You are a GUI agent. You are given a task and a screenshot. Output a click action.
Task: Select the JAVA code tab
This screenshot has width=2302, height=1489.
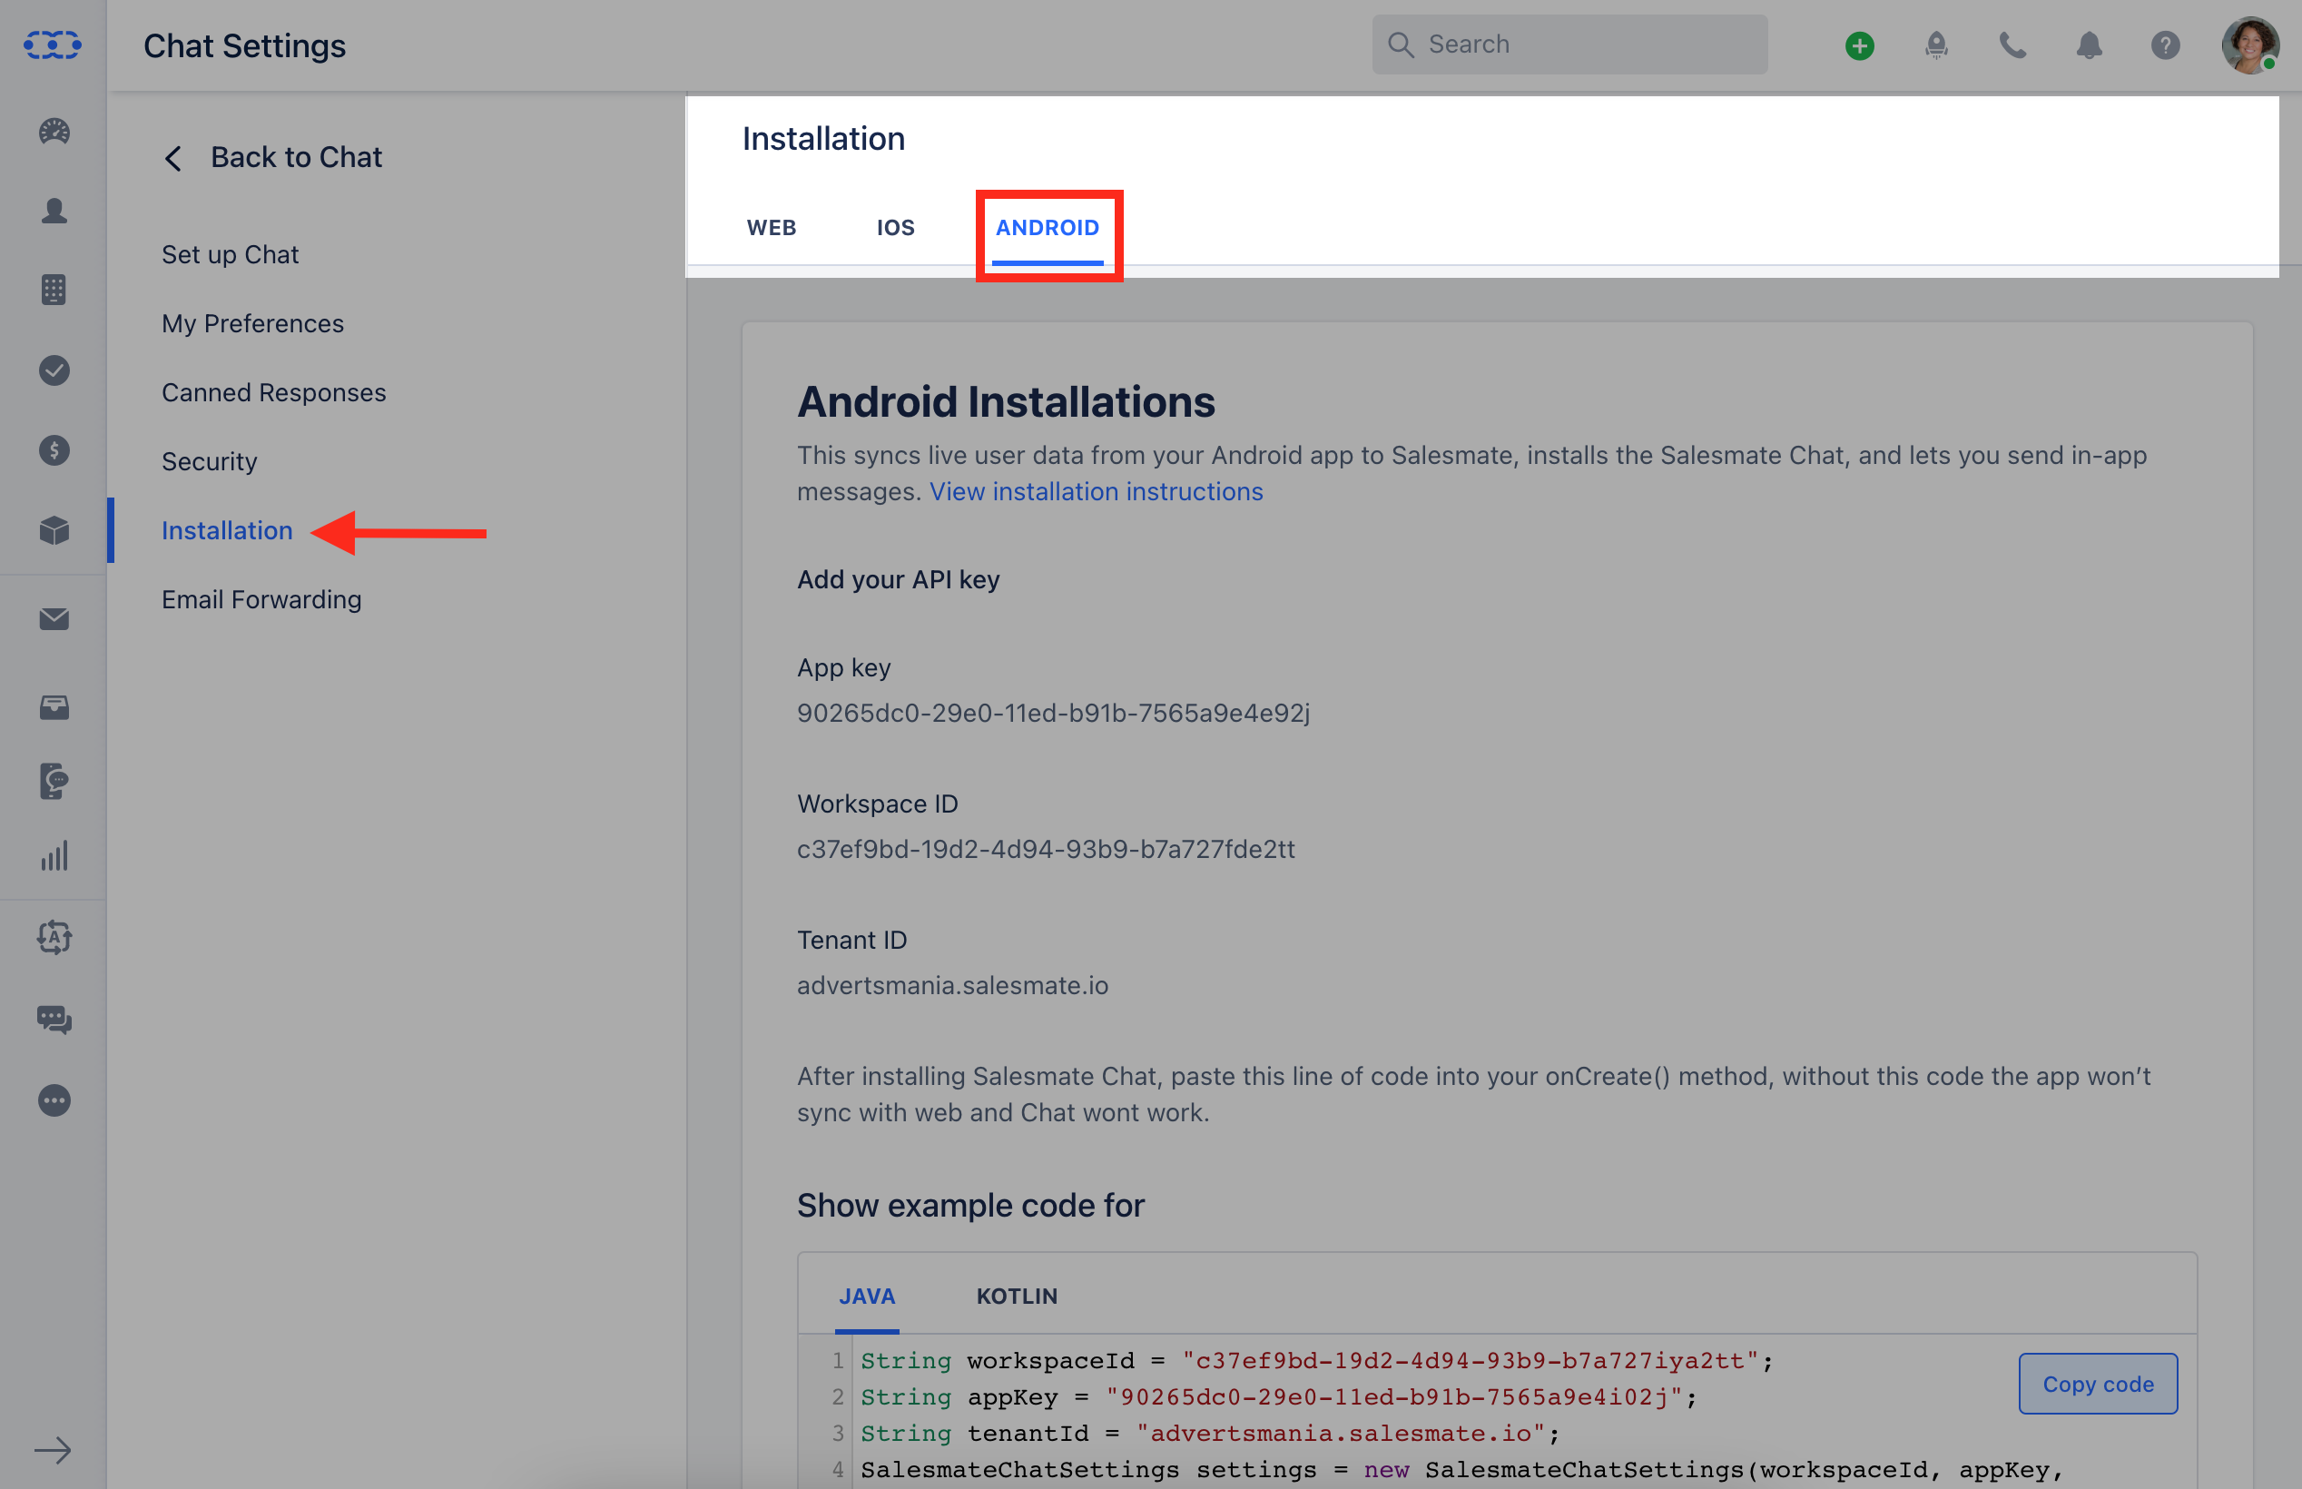[x=867, y=1296]
